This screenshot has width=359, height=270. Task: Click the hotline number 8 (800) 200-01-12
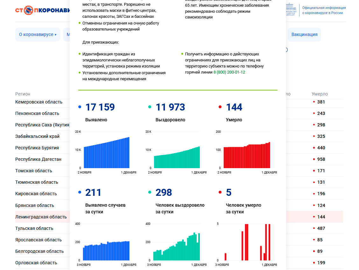(229, 72)
